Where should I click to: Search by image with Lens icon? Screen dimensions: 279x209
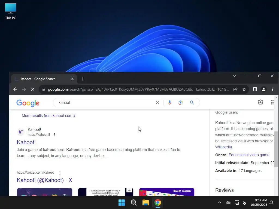(181, 103)
